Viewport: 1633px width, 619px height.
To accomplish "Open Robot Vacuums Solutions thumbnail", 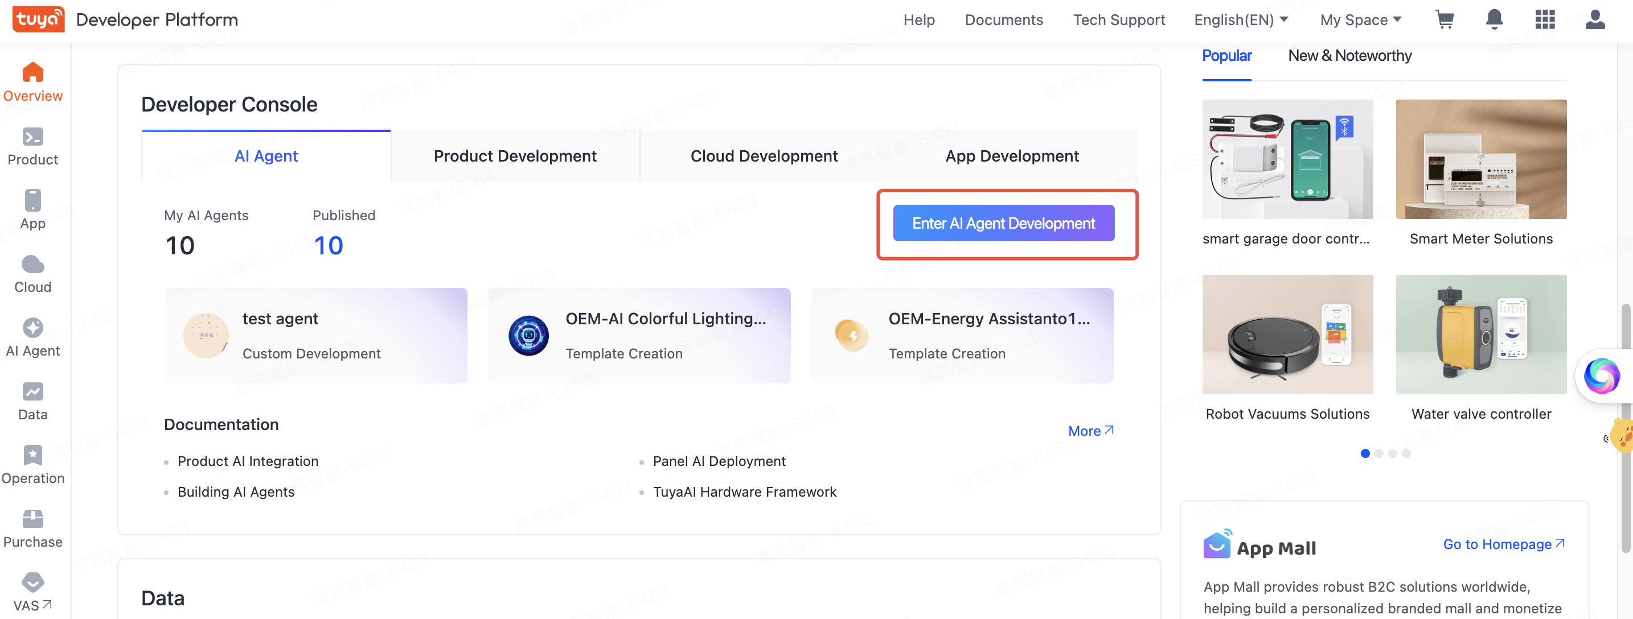I will 1287,334.
